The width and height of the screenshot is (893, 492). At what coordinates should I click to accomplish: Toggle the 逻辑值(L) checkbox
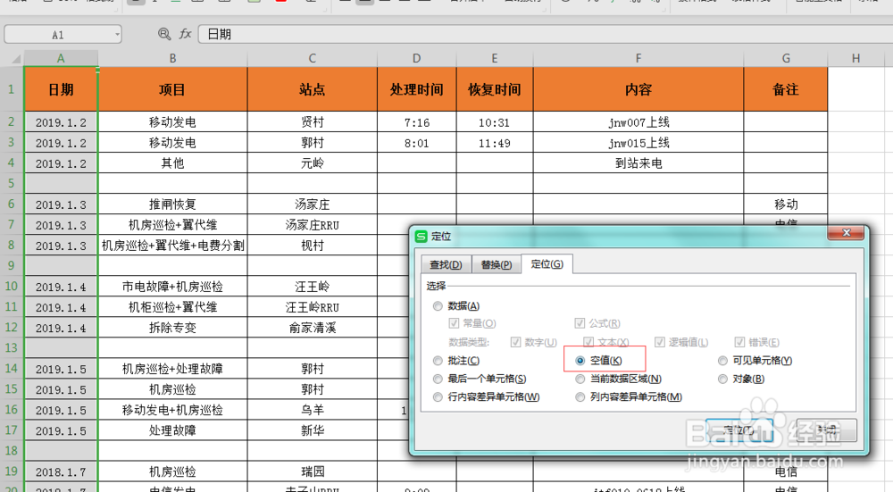(660, 342)
